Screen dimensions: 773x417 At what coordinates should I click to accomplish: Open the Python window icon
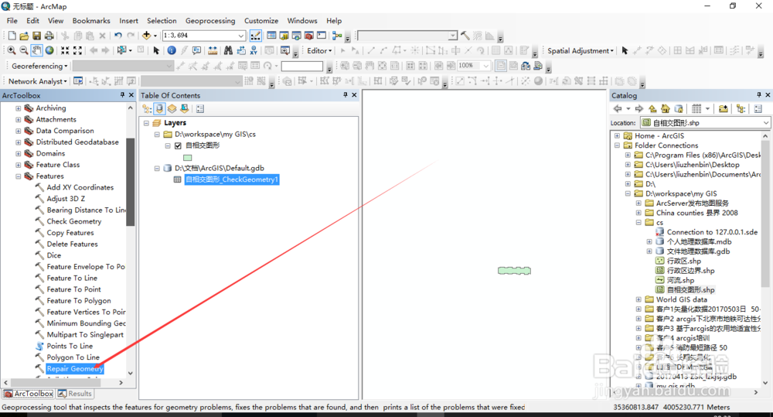[x=322, y=36]
